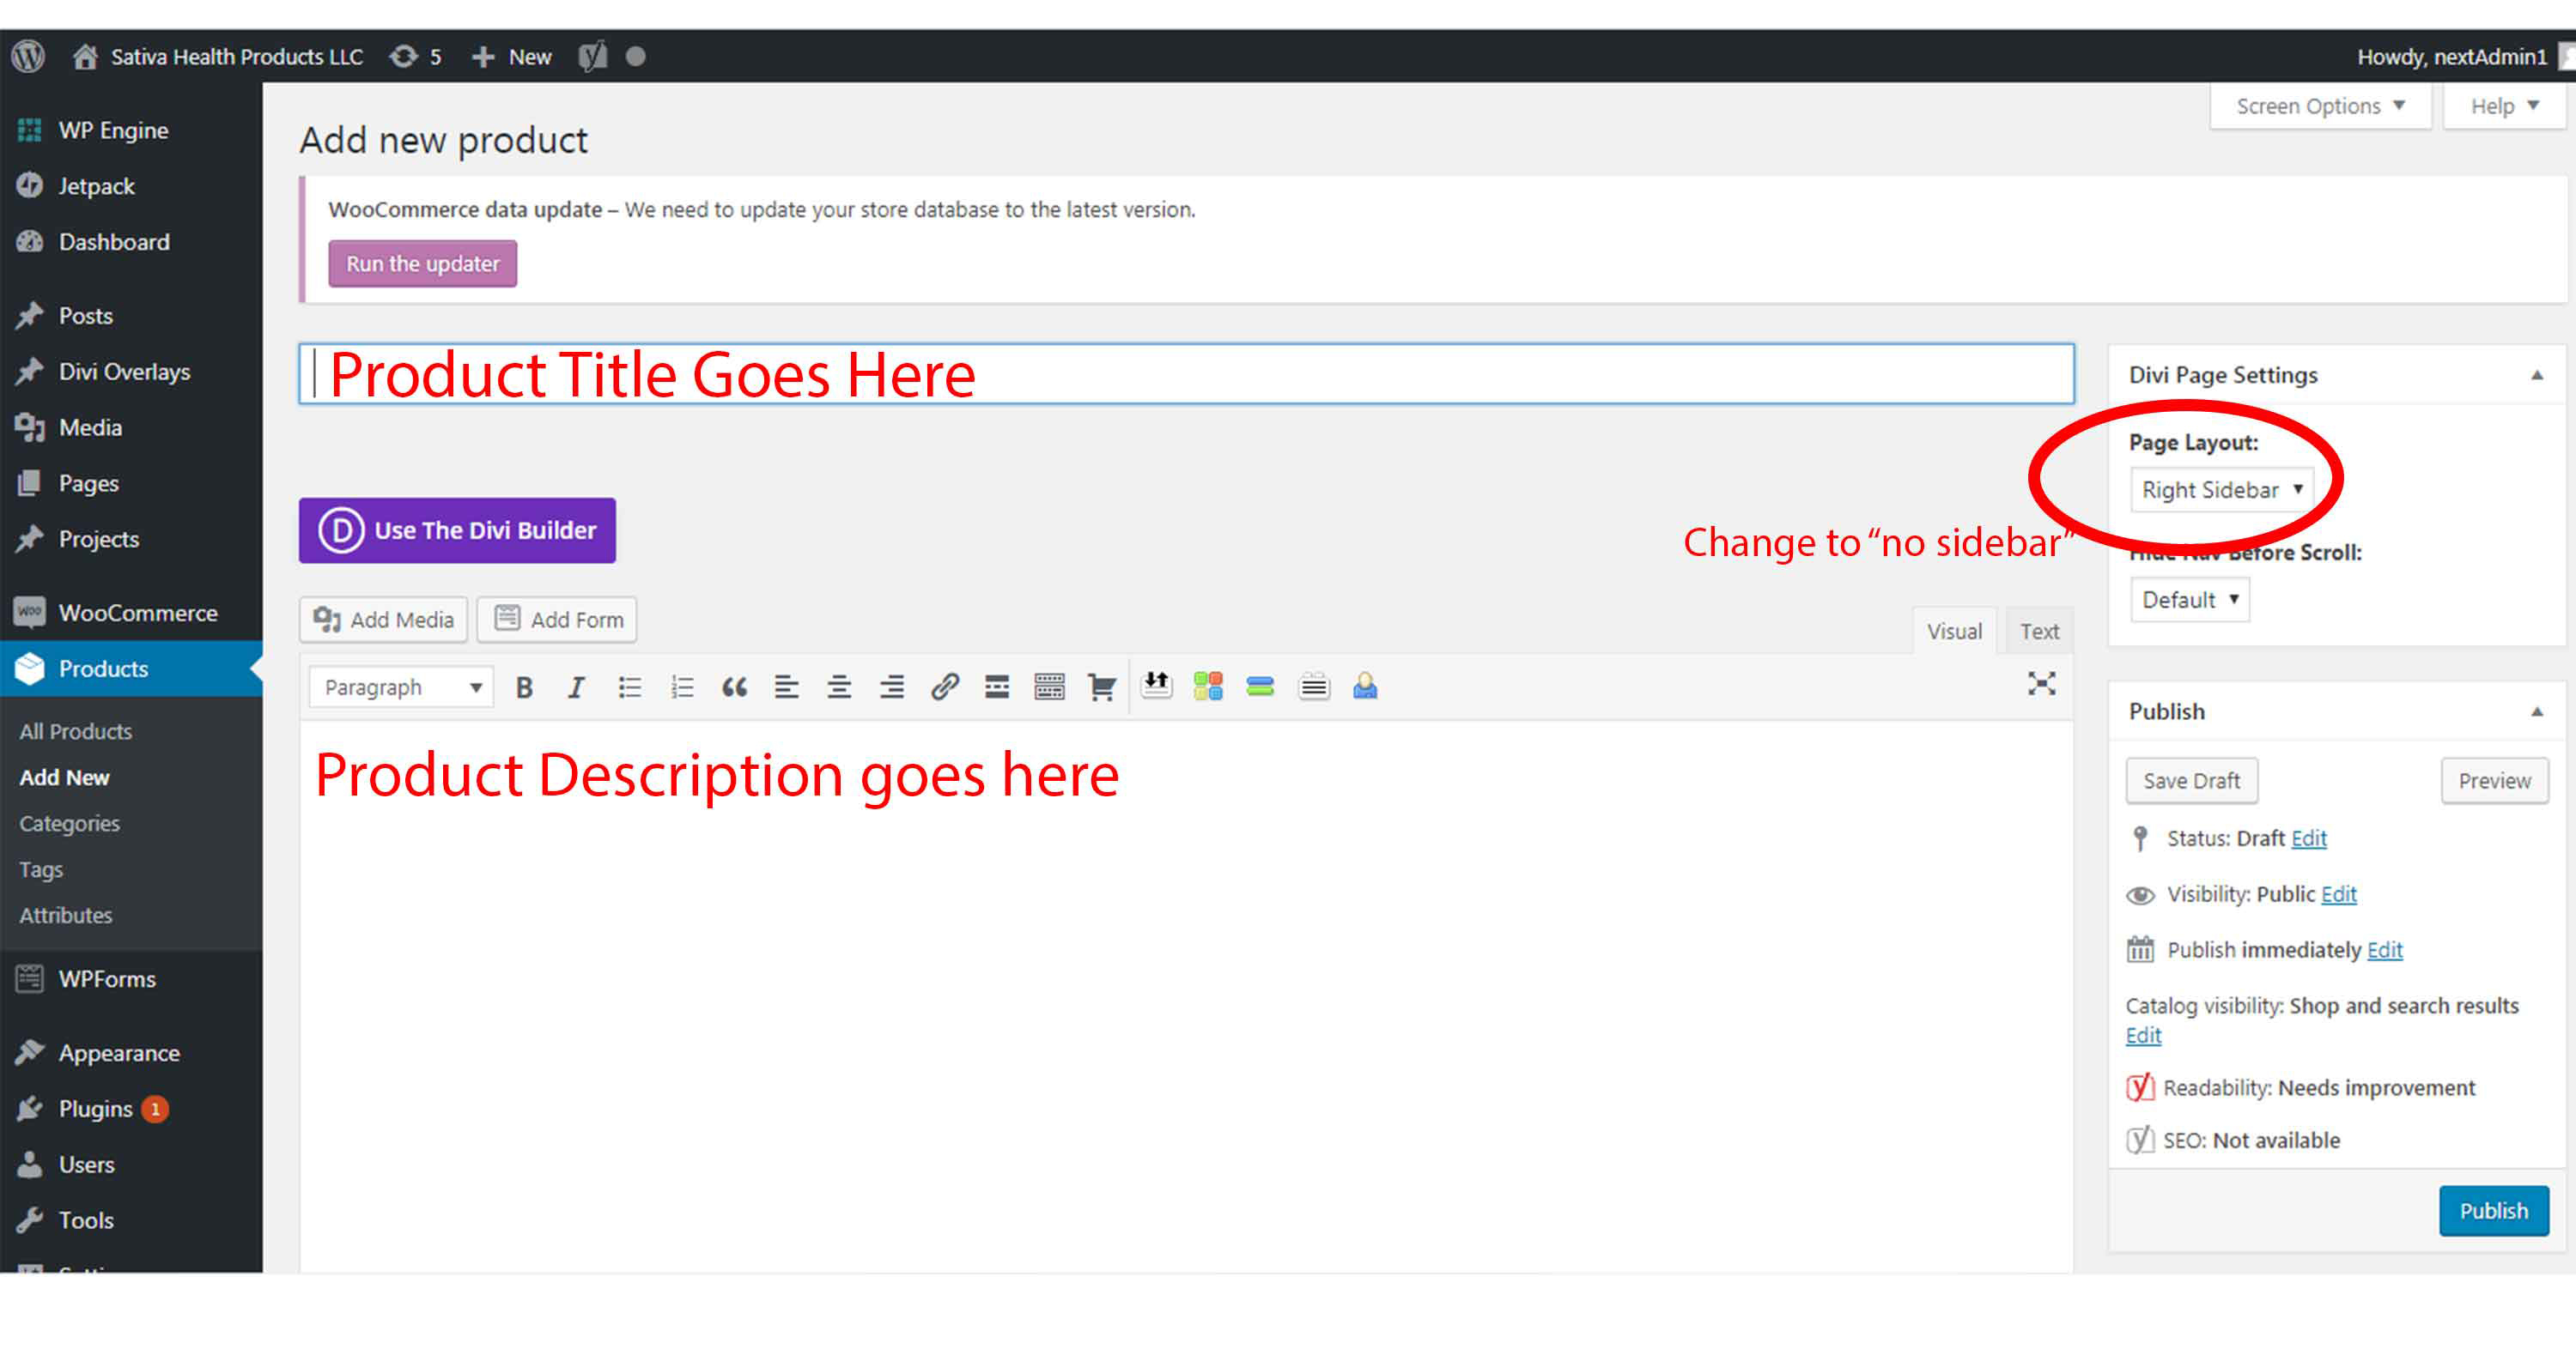Click Run the updater button
This screenshot has width=2576, height=1349.
point(422,263)
